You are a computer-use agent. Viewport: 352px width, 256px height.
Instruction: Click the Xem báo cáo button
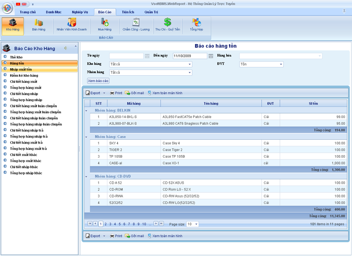click(98, 81)
